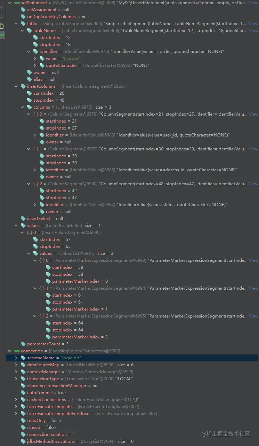Click the field icon of schemaName

point(23,358)
